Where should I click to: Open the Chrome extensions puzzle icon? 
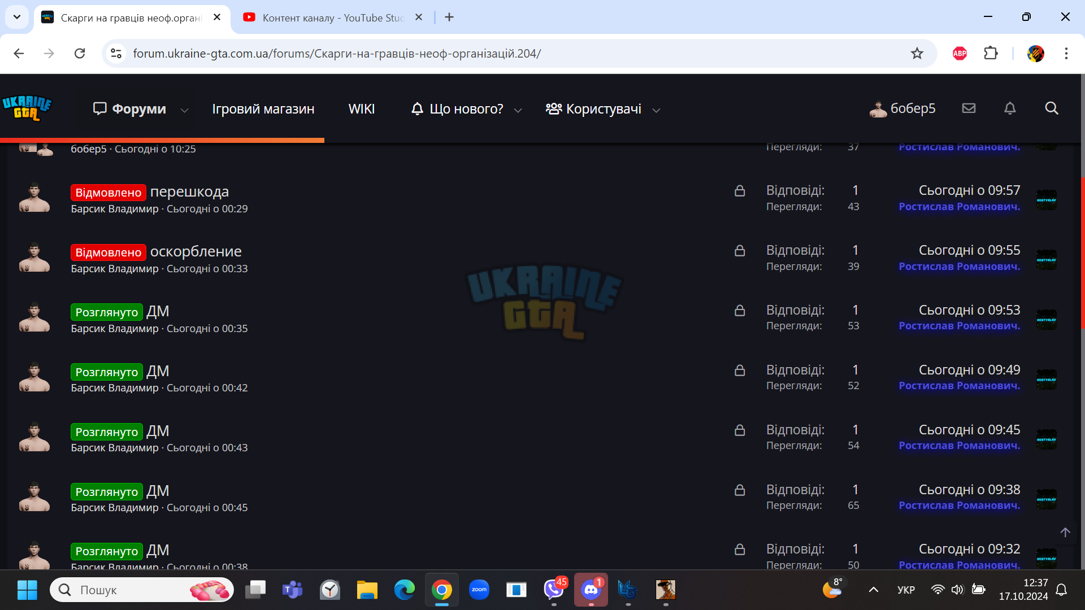coord(991,53)
